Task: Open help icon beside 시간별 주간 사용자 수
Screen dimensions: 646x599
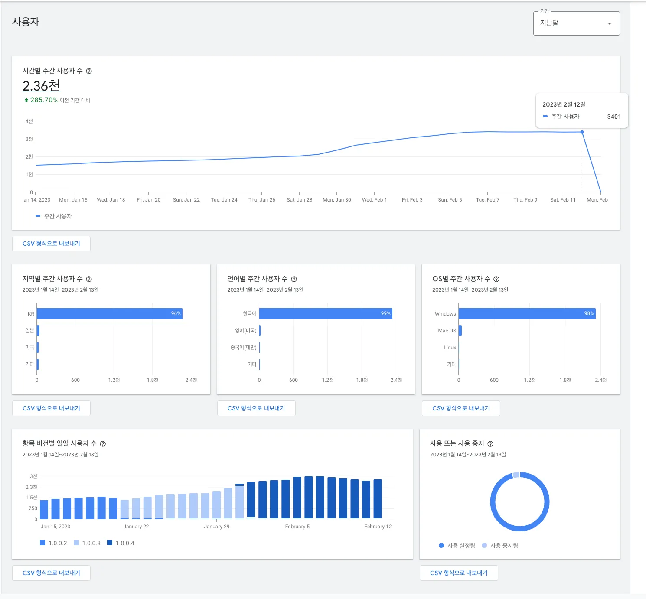Action: click(89, 71)
